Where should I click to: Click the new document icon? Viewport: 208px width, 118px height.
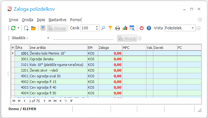(26, 28)
